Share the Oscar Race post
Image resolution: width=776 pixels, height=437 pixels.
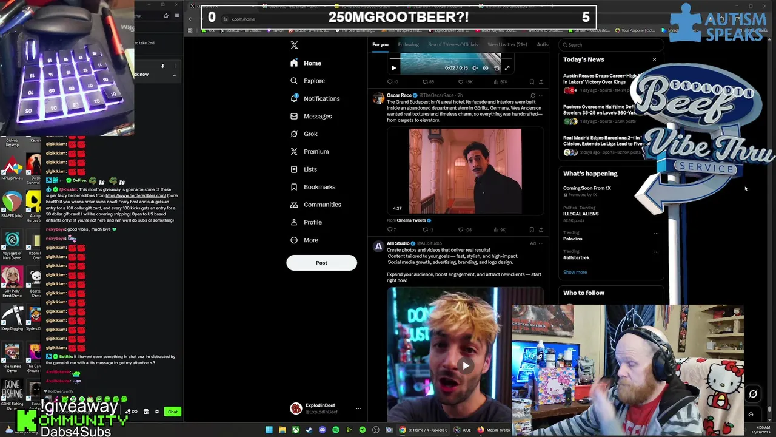pyautogui.click(x=541, y=229)
